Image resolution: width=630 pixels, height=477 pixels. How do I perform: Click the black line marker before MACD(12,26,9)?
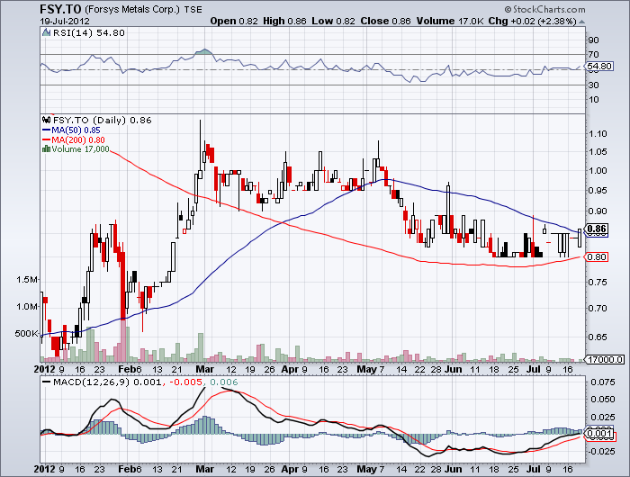tap(47, 382)
